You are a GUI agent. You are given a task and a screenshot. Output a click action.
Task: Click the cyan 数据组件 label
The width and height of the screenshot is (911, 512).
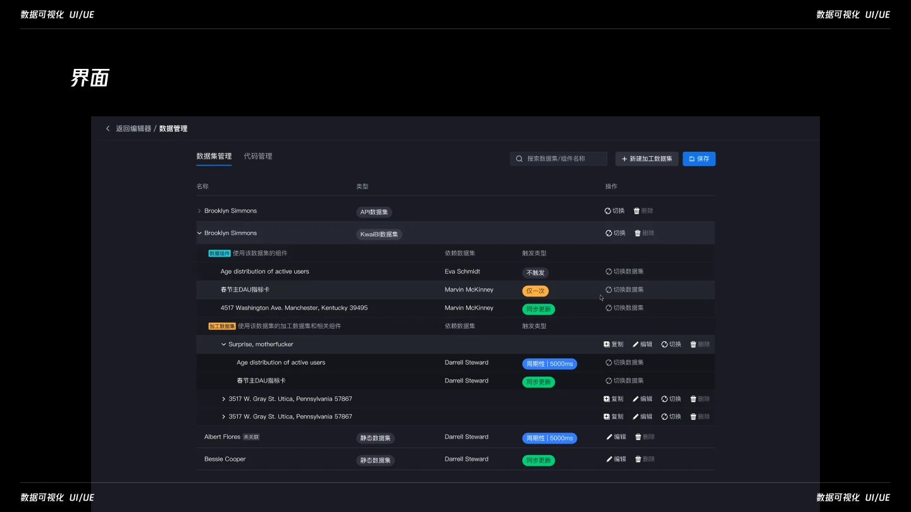220,253
